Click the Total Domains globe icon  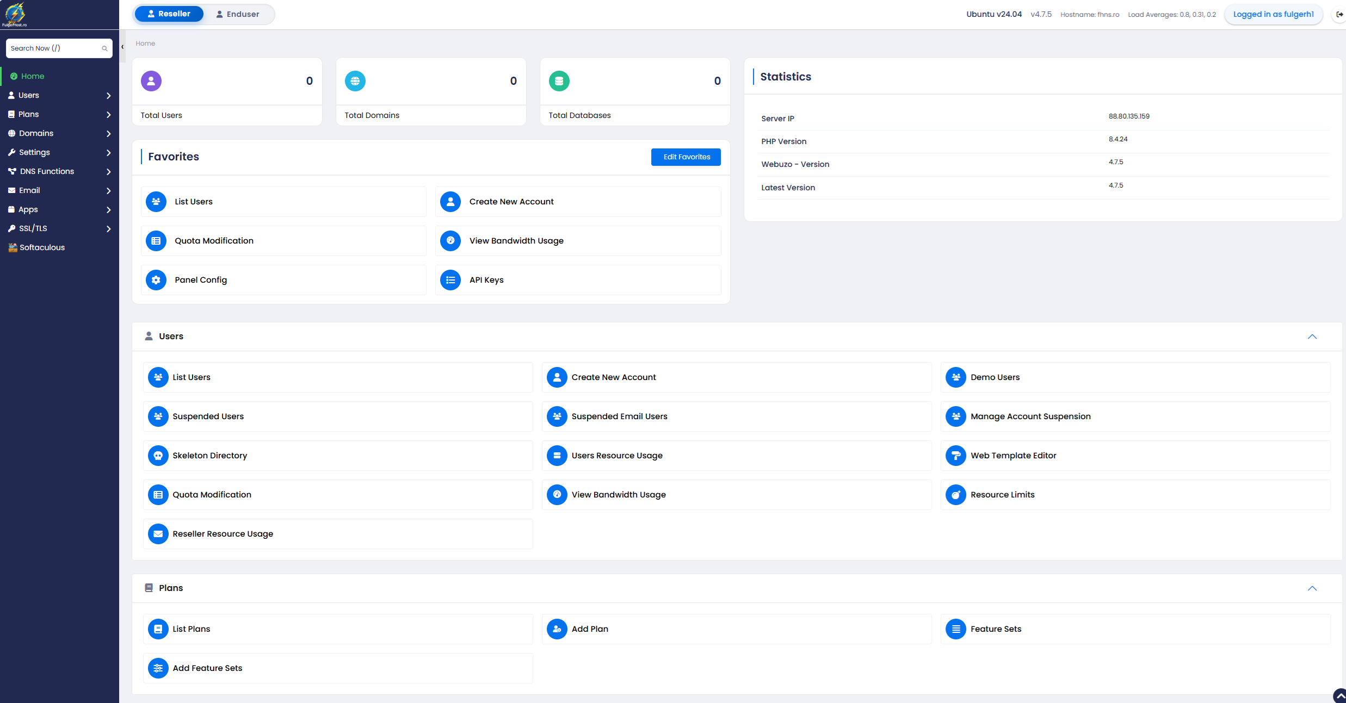[x=355, y=81]
